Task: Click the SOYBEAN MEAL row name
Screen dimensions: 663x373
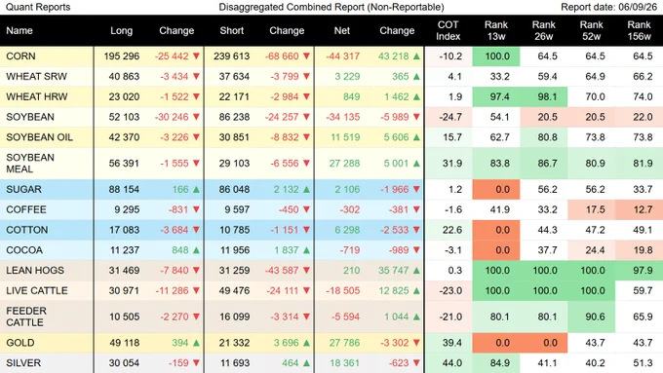Action: (30, 163)
